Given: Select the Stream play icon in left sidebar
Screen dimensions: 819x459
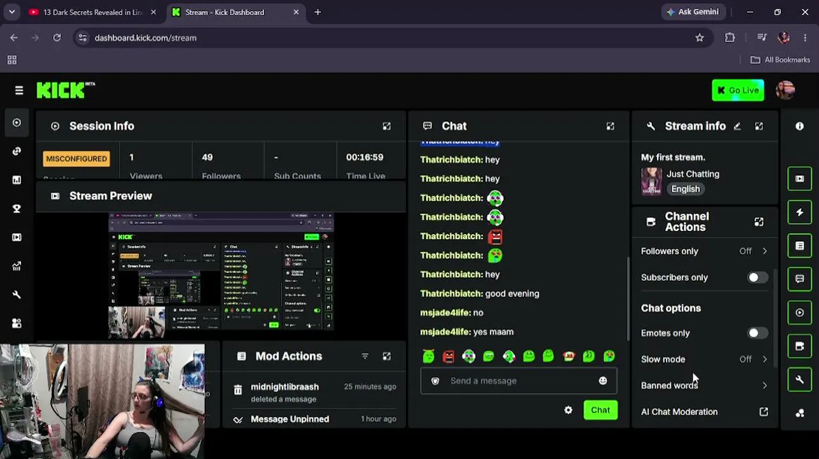Looking at the screenshot, I should click(x=17, y=122).
